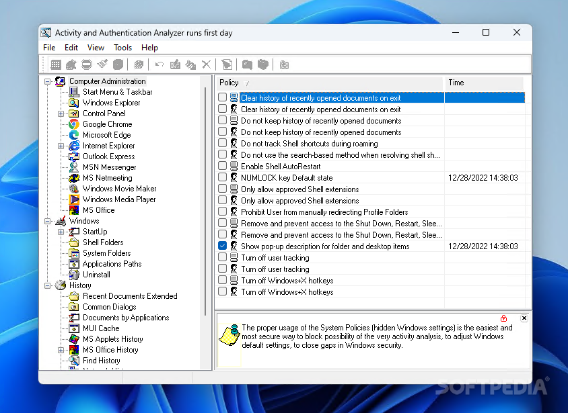Check NUMLOCK key Default state checkbox
The height and width of the screenshot is (413, 568).
[x=222, y=177]
